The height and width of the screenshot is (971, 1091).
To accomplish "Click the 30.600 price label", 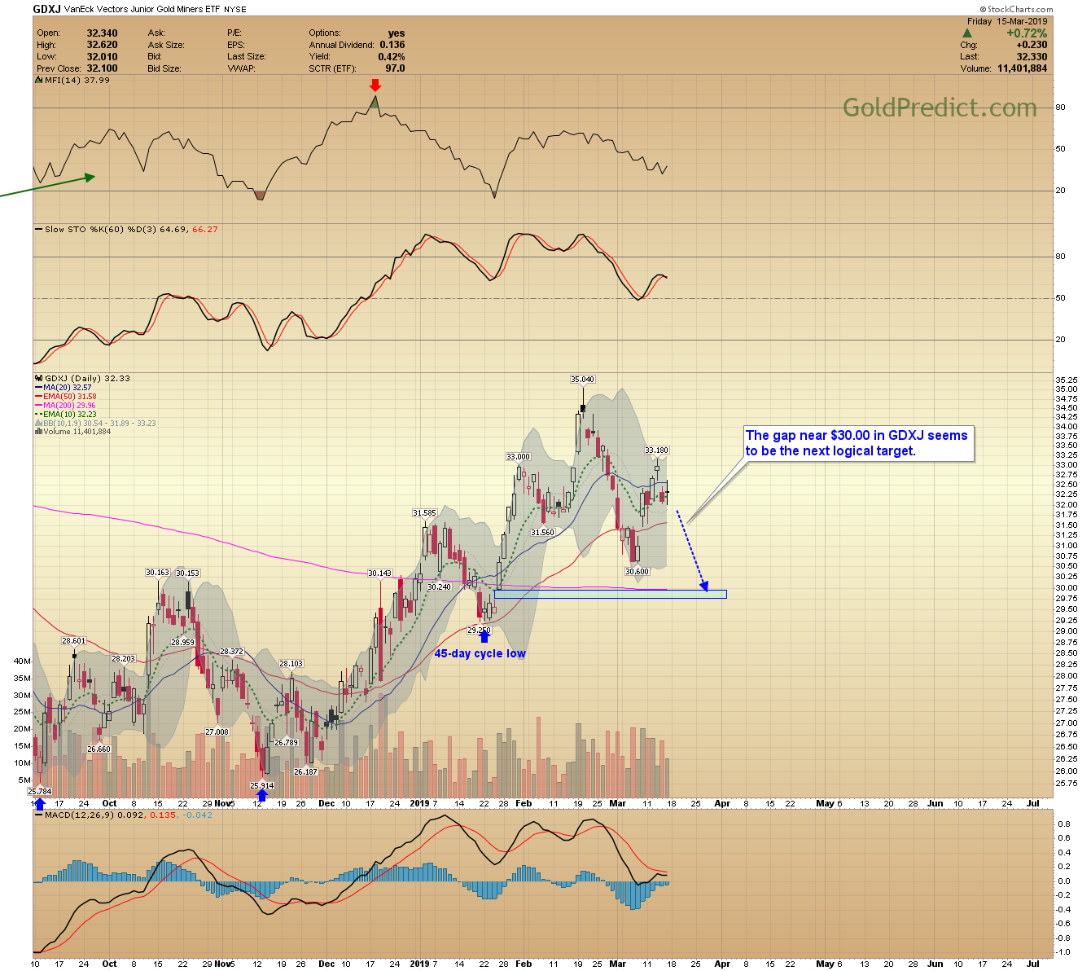I will [x=637, y=572].
